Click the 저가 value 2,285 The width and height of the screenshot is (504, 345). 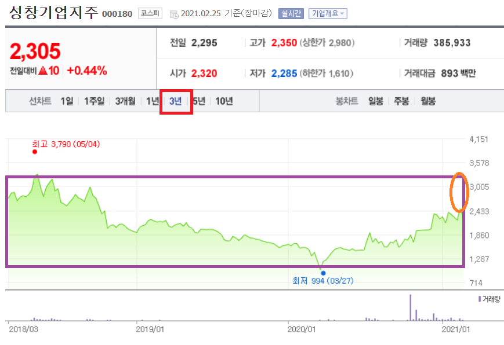pos(284,74)
